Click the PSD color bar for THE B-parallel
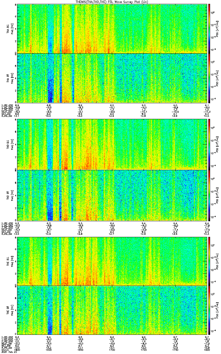This screenshot has width=221, height=354. click(x=209, y=310)
